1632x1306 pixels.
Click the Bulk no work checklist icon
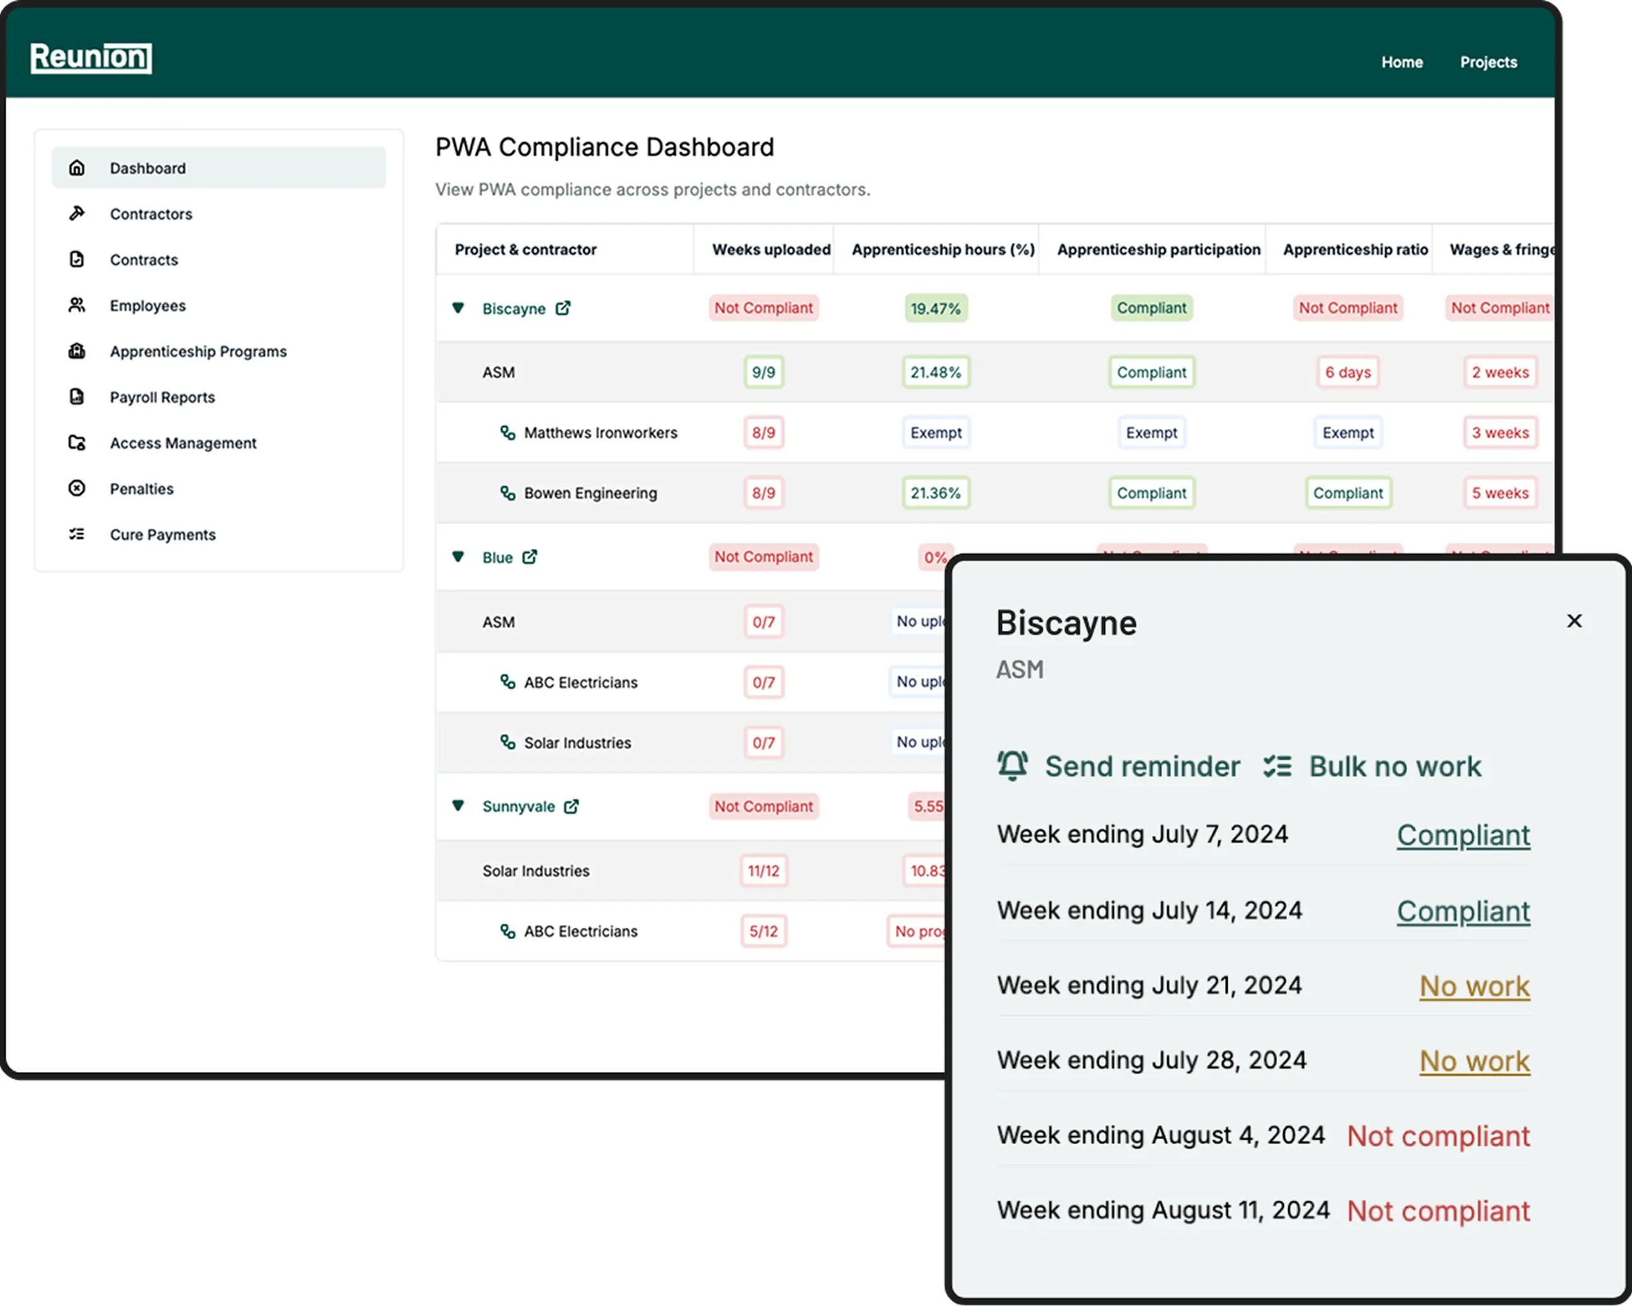1278,767
